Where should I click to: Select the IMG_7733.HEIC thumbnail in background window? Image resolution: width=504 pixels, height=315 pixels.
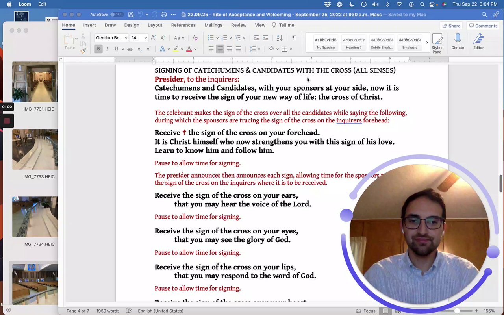tap(35, 150)
